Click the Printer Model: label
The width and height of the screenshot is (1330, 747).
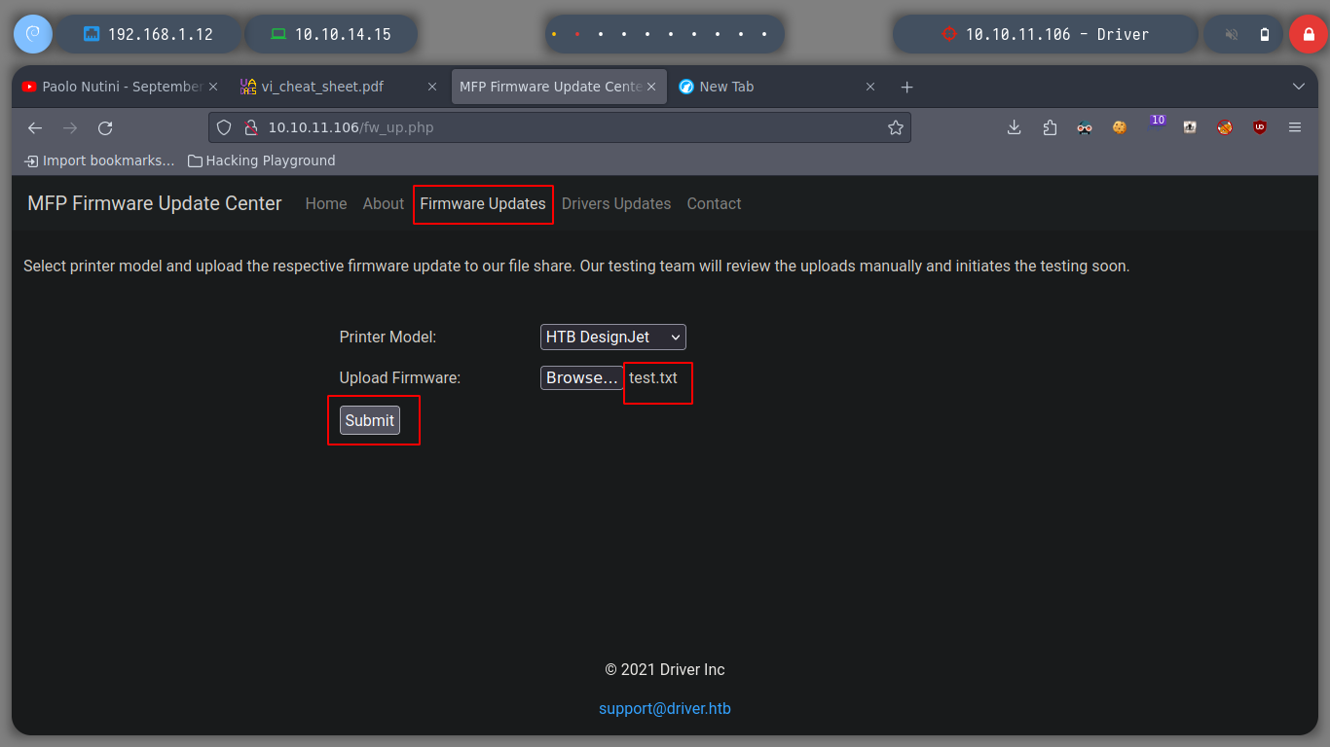click(x=388, y=337)
